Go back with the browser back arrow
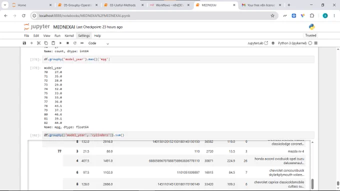The width and height of the screenshot is (340, 191). [6, 15]
